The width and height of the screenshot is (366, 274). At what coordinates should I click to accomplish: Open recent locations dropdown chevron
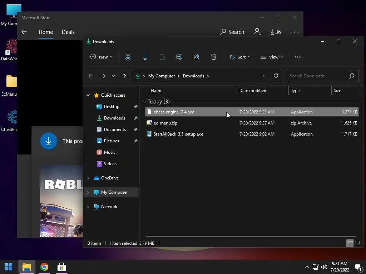click(114, 76)
